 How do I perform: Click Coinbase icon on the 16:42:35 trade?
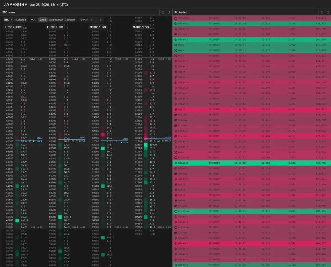(x=175, y=211)
